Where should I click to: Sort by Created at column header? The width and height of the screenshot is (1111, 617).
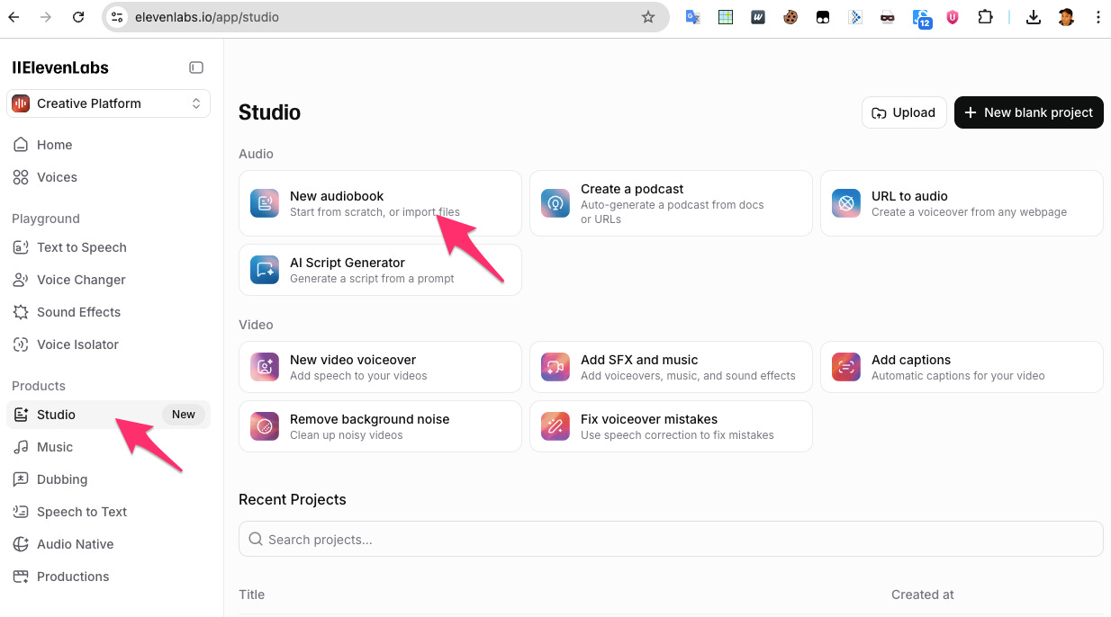coord(923,595)
